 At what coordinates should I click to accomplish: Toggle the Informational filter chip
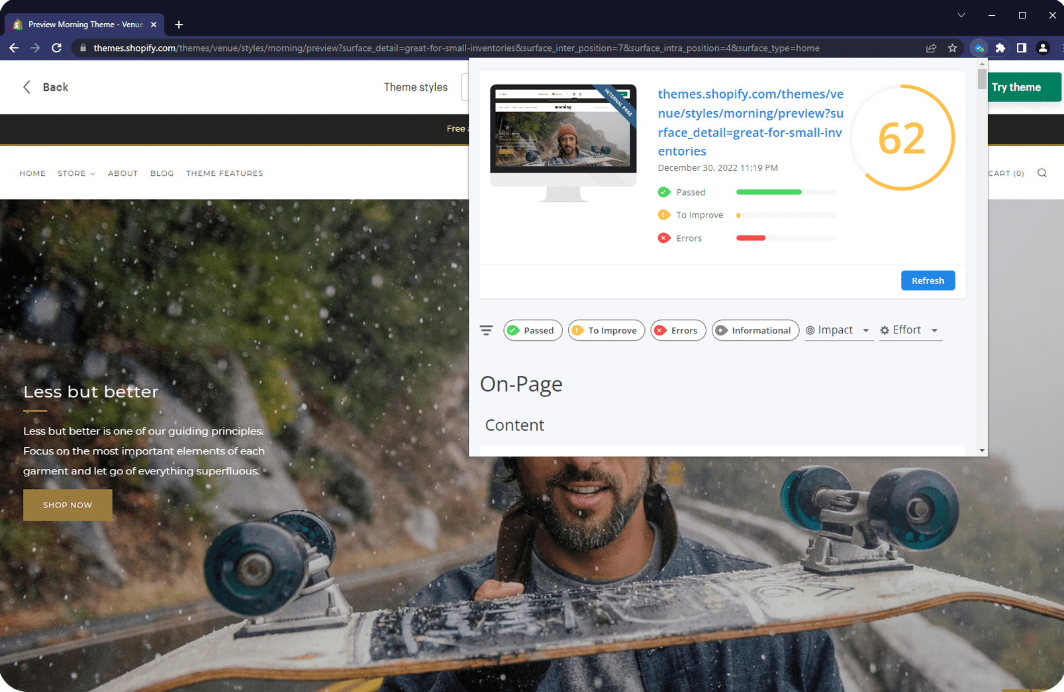[x=755, y=330]
